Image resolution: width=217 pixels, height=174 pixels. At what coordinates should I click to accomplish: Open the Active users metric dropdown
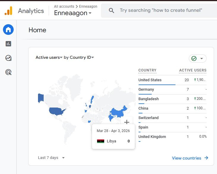coord(49,57)
